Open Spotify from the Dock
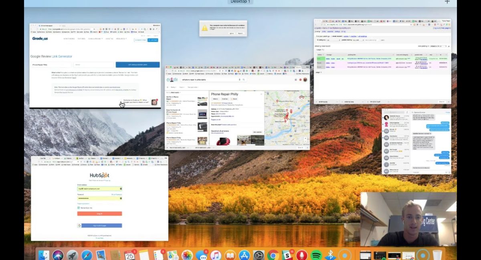Image resolution: width=481 pixels, height=260 pixels. pyautogui.click(x=316, y=255)
